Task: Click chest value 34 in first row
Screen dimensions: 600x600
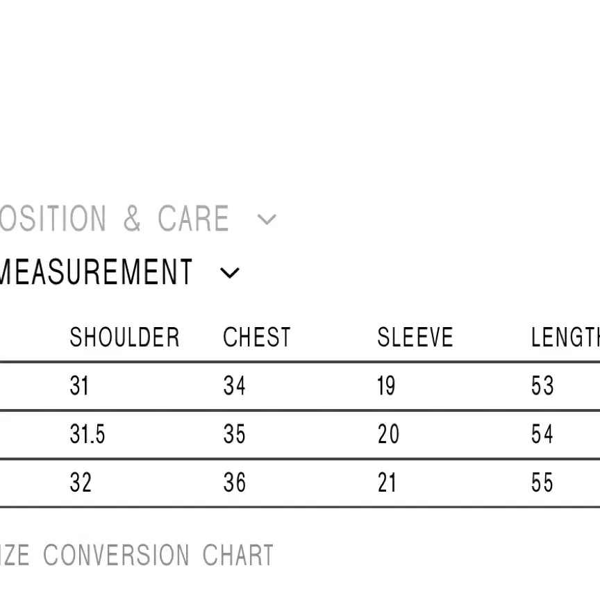Action: pos(234,385)
